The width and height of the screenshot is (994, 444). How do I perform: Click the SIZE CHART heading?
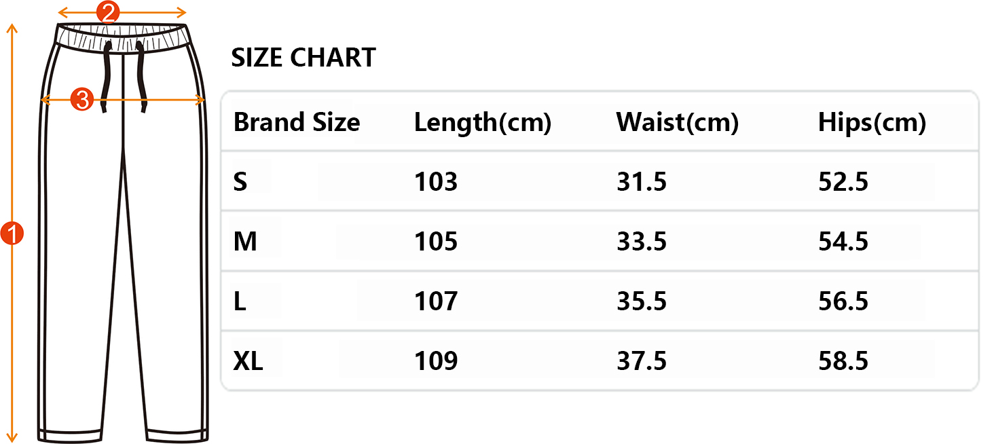click(303, 58)
